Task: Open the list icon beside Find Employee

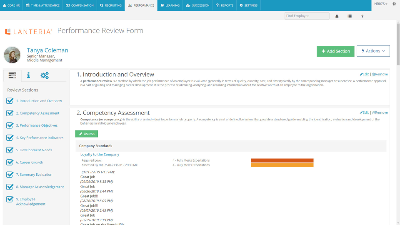Action: pyautogui.click(x=350, y=16)
